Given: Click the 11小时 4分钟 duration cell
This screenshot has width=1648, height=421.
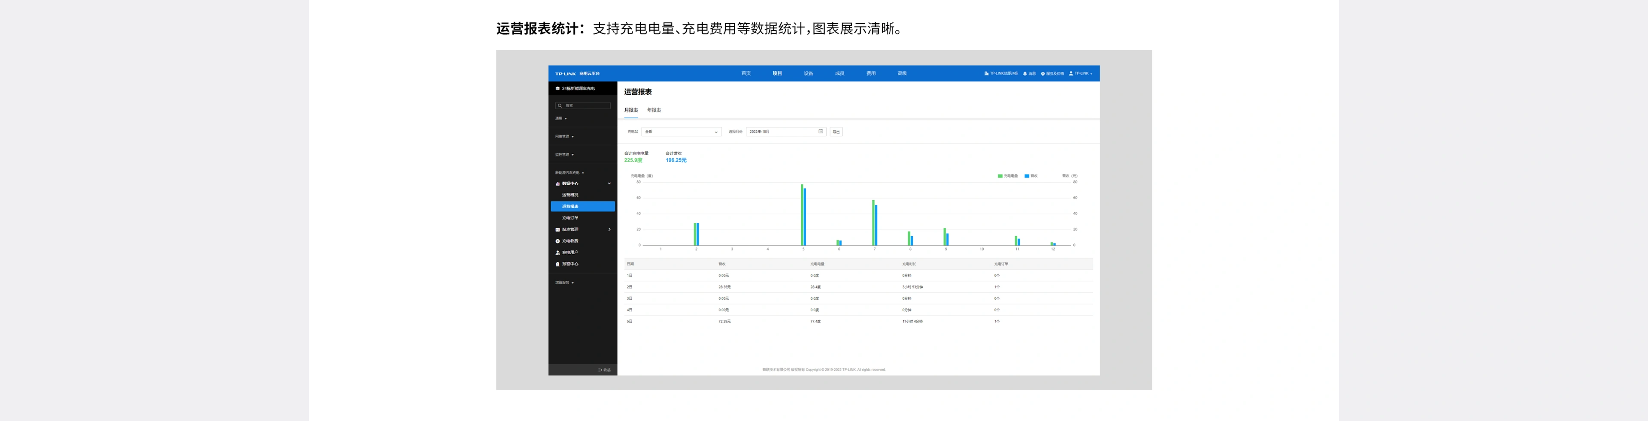Looking at the screenshot, I should coord(913,322).
